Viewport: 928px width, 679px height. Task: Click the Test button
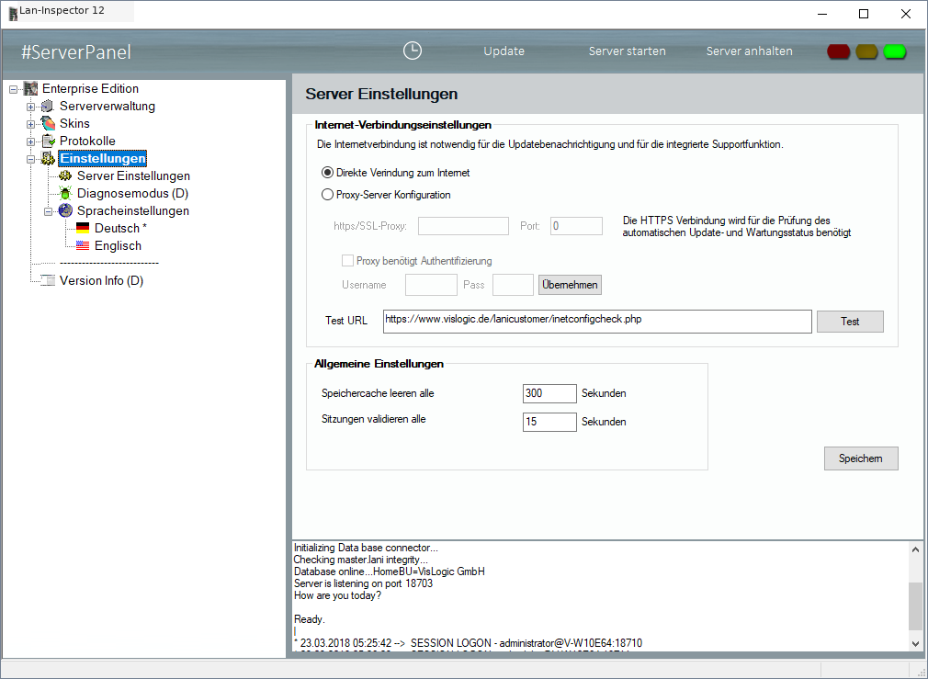[x=850, y=322]
